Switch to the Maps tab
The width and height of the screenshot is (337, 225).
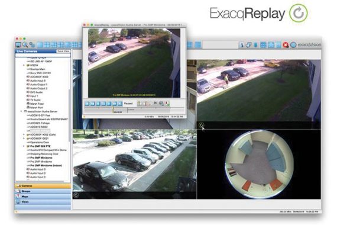coord(43,197)
